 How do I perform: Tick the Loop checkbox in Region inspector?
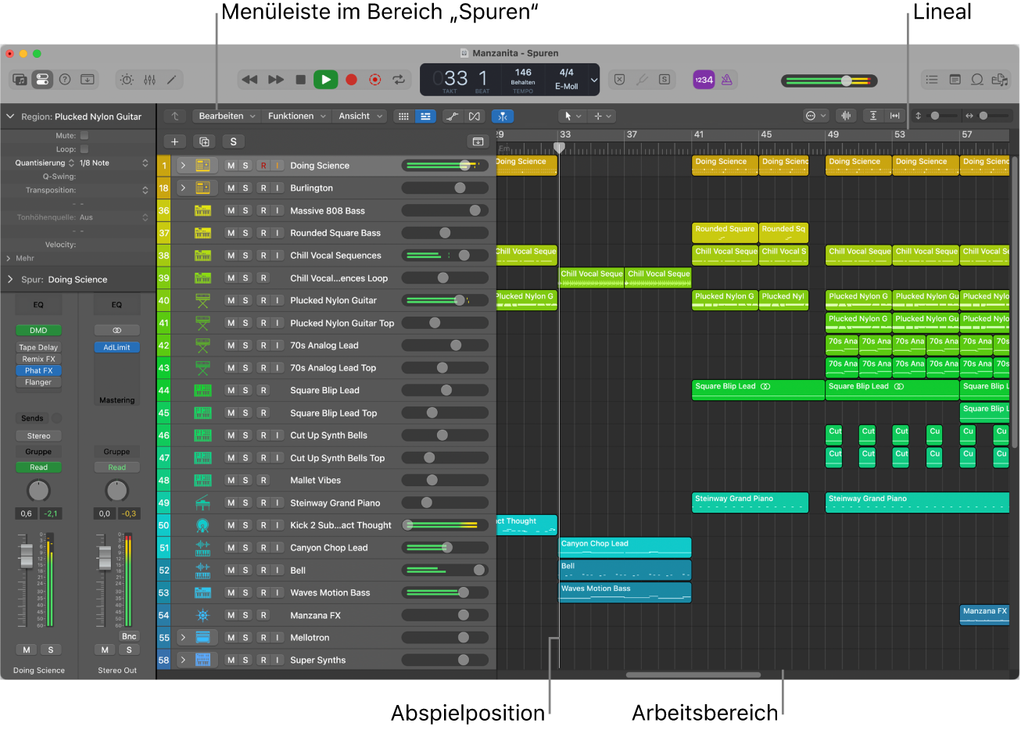pos(84,149)
